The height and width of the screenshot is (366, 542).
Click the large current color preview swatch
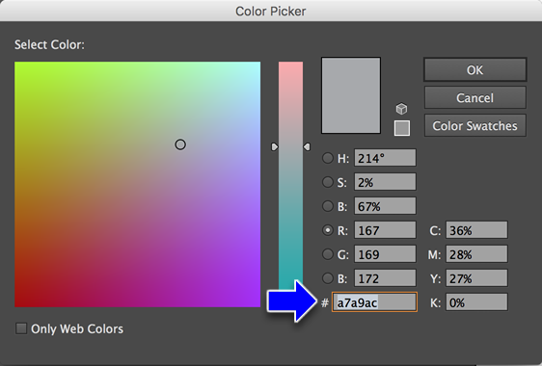[351, 95]
